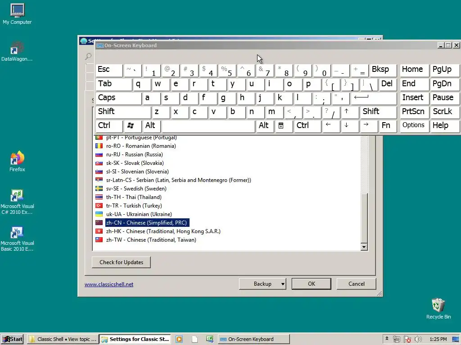Click the PrtScn key
The height and width of the screenshot is (345, 461).
pyautogui.click(x=414, y=112)
